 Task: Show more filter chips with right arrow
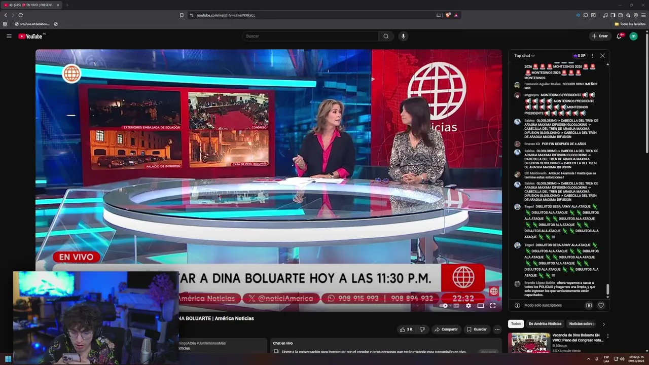(603, 324)
